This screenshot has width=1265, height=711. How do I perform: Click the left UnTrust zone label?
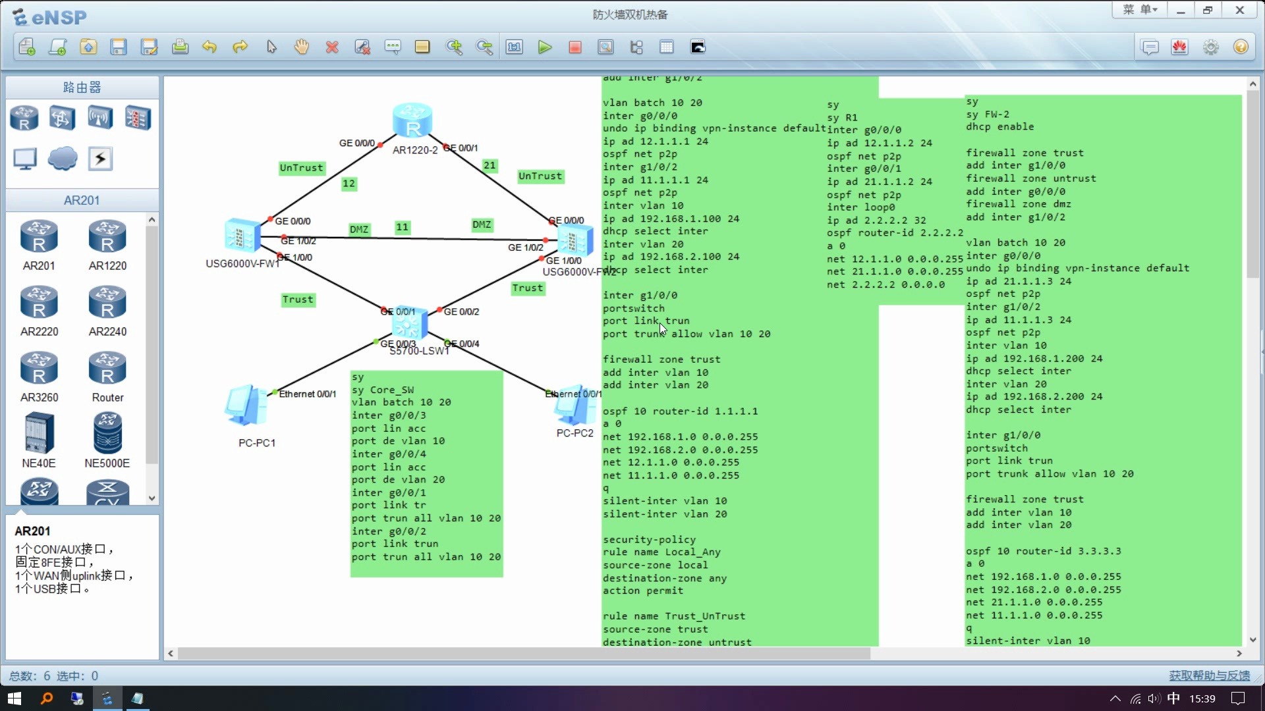(301, 168)
